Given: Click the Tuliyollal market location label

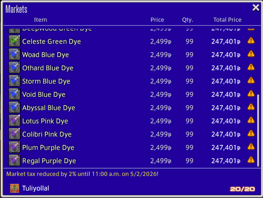Looking at the screenshot, I should click(36, 189).
